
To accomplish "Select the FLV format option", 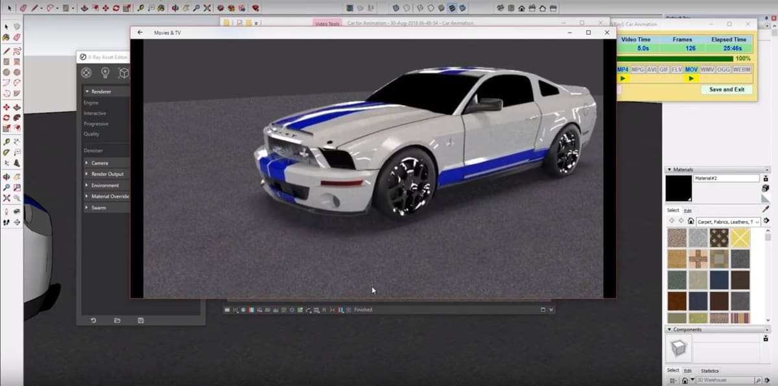I will coord(676,69).
